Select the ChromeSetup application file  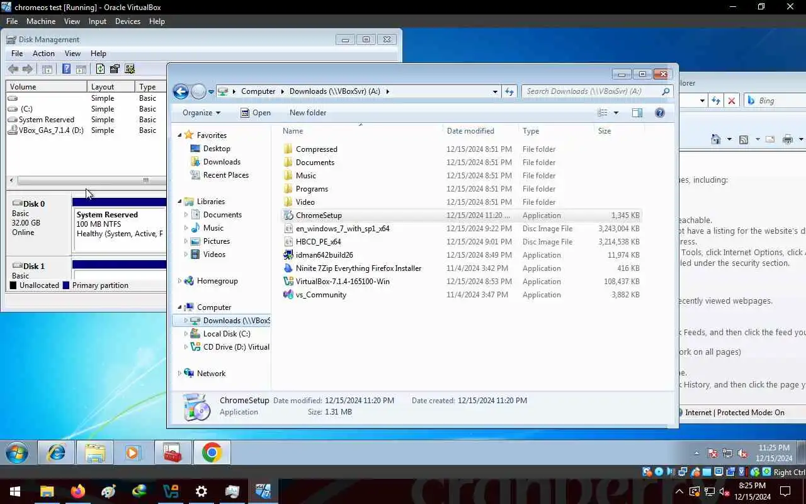(x=460, y=215)
